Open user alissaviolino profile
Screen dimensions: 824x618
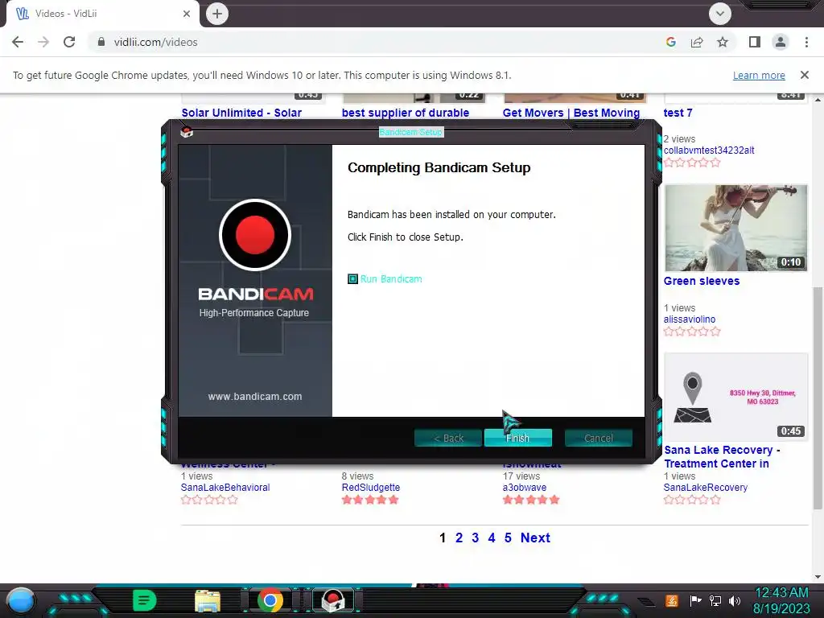(x=690, y=319)
